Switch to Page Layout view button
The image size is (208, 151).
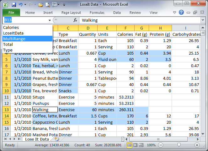tap(136, 145)
